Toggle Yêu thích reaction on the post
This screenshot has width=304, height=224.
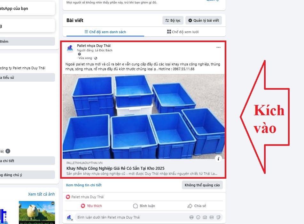coord(91,206)
